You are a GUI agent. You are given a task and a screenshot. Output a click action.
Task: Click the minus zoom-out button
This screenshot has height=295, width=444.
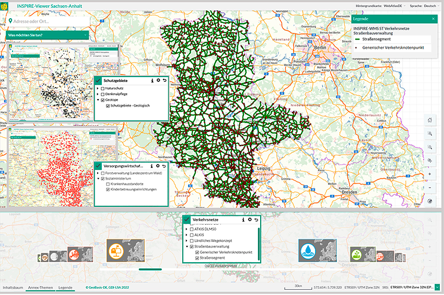pyautogui.click(x=429, y=188)
